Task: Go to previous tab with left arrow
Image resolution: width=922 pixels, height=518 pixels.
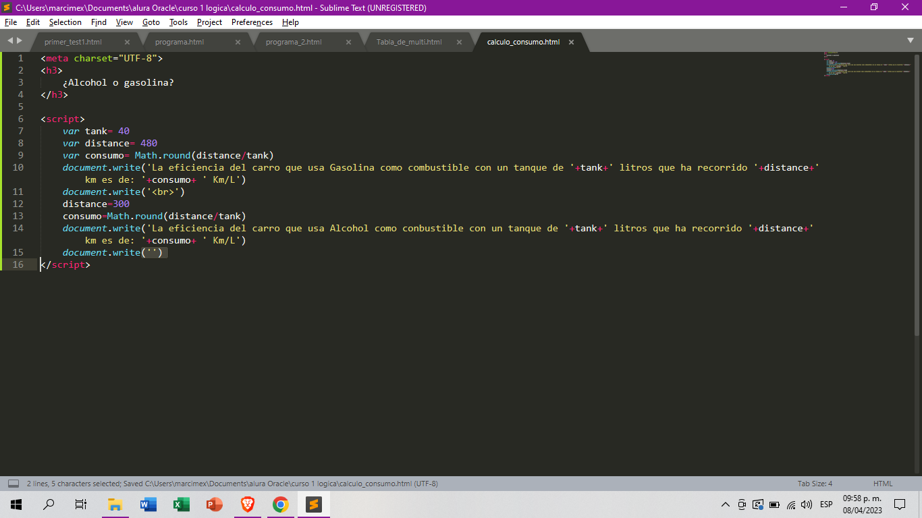Action: 10,41
